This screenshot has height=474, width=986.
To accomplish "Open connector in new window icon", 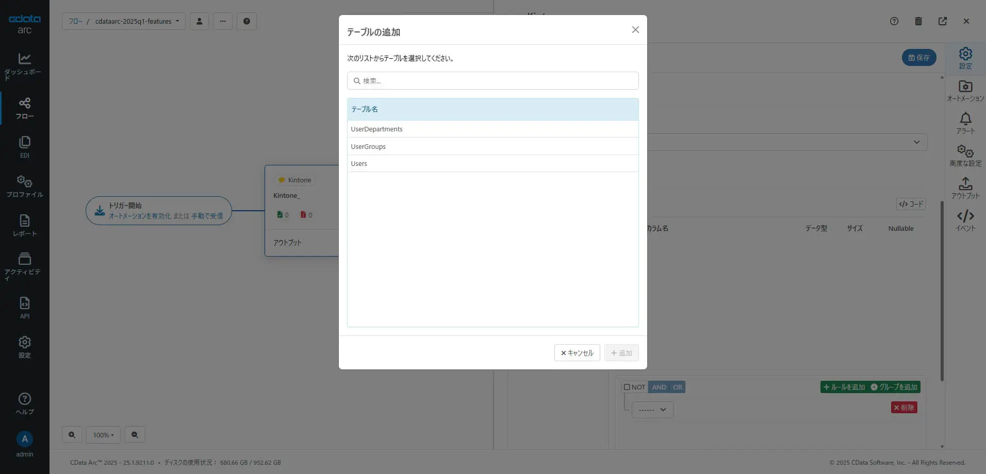I will 942,21.
